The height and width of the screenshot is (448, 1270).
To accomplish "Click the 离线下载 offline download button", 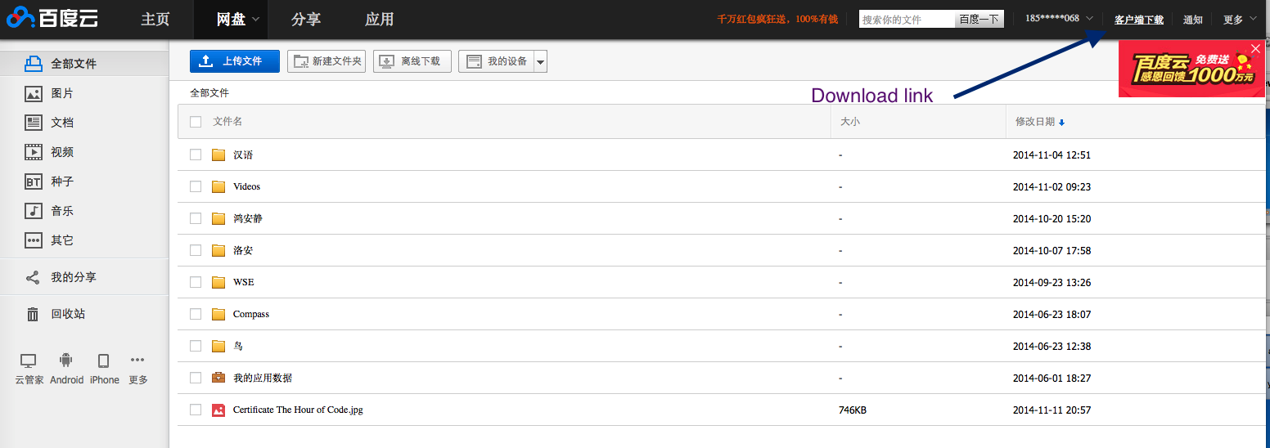I will (412, 61).
